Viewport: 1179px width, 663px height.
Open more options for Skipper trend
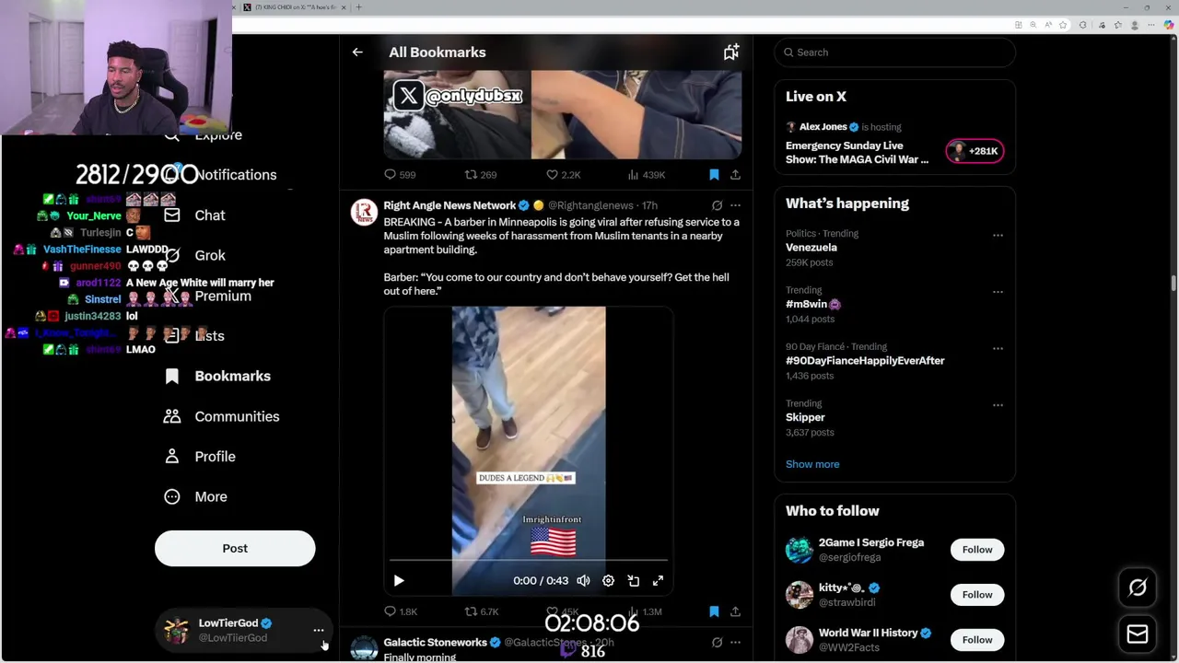pyautogui.click(x=998, y=405)
